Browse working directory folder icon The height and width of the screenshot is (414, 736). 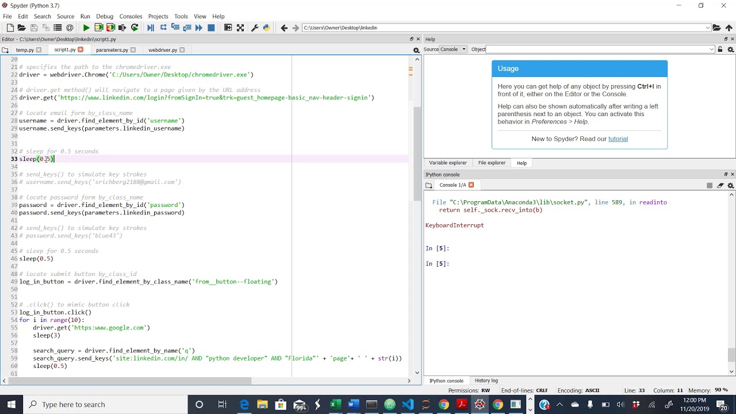pos(716,28)
